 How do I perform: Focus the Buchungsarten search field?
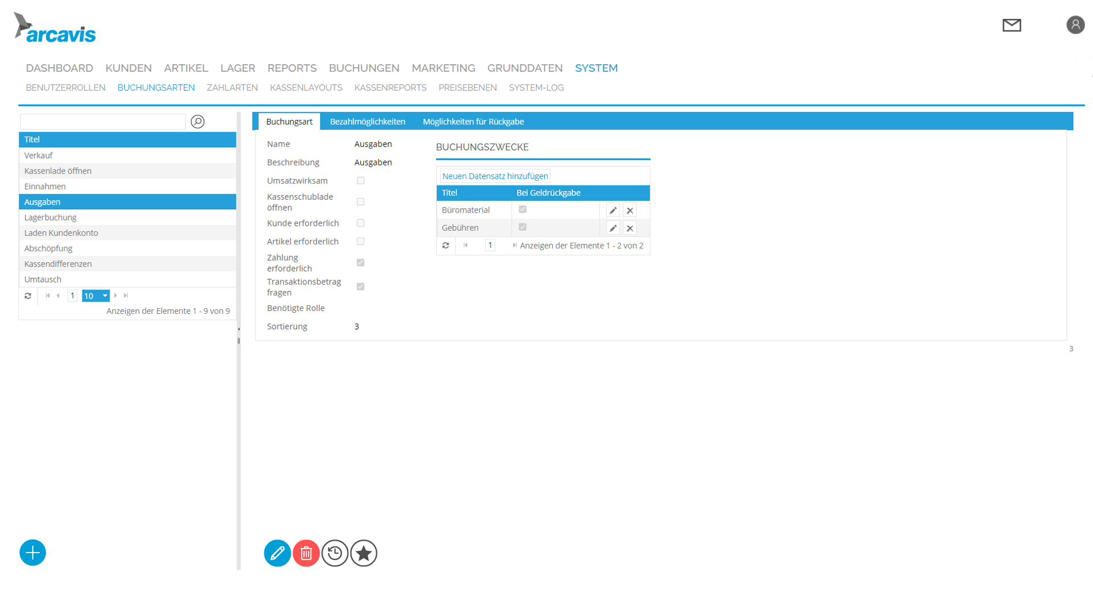pos(102,122)
